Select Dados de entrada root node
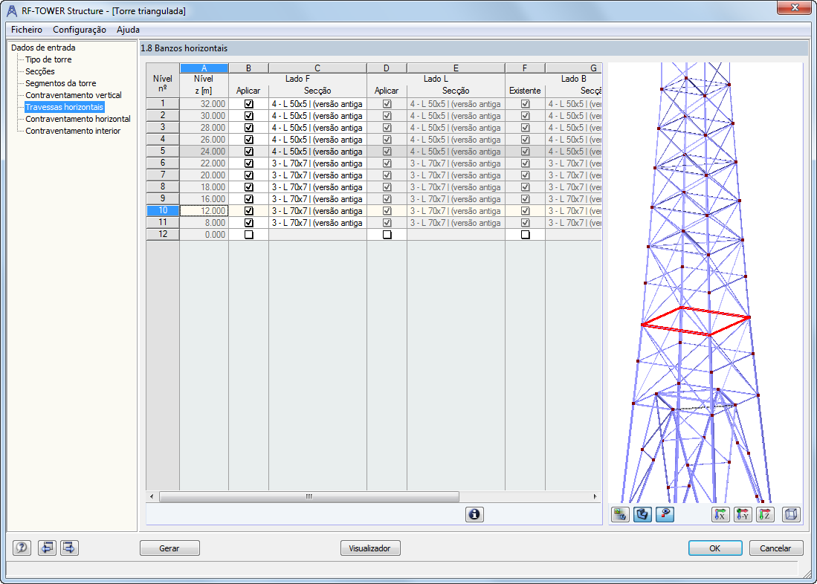Viewport: 817px width, 584px height. pos(43,48)
